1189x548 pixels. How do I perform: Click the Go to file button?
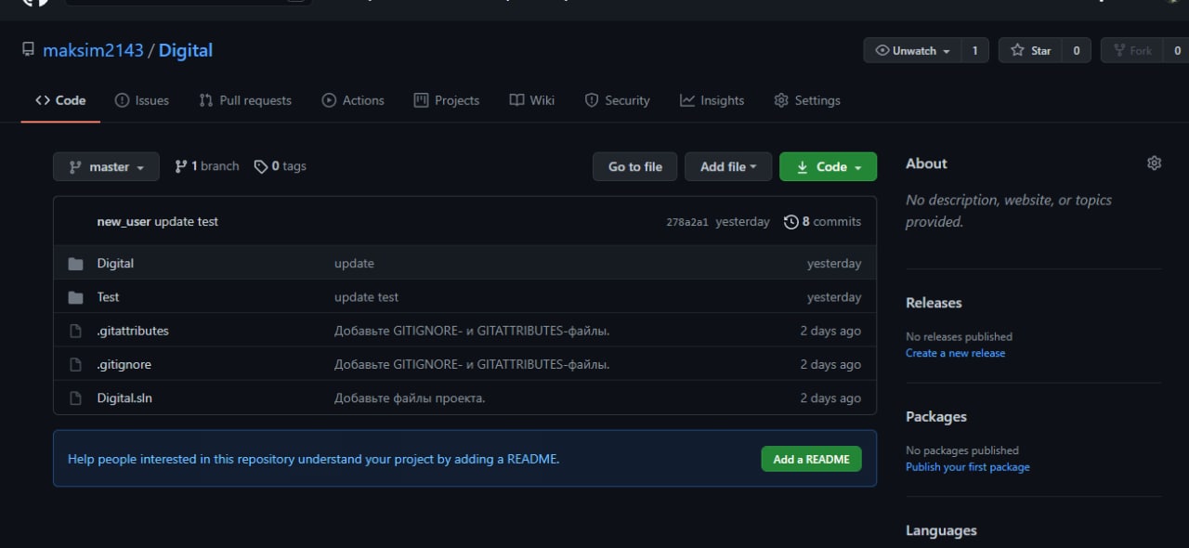click(635, 167)
